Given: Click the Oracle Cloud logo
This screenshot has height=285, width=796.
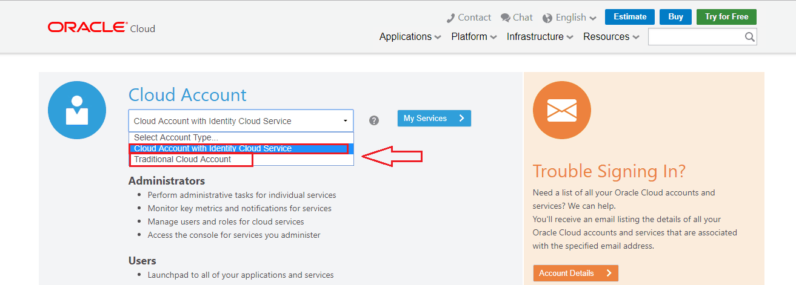Looking at the screenshot, I should tap(101, 28).
